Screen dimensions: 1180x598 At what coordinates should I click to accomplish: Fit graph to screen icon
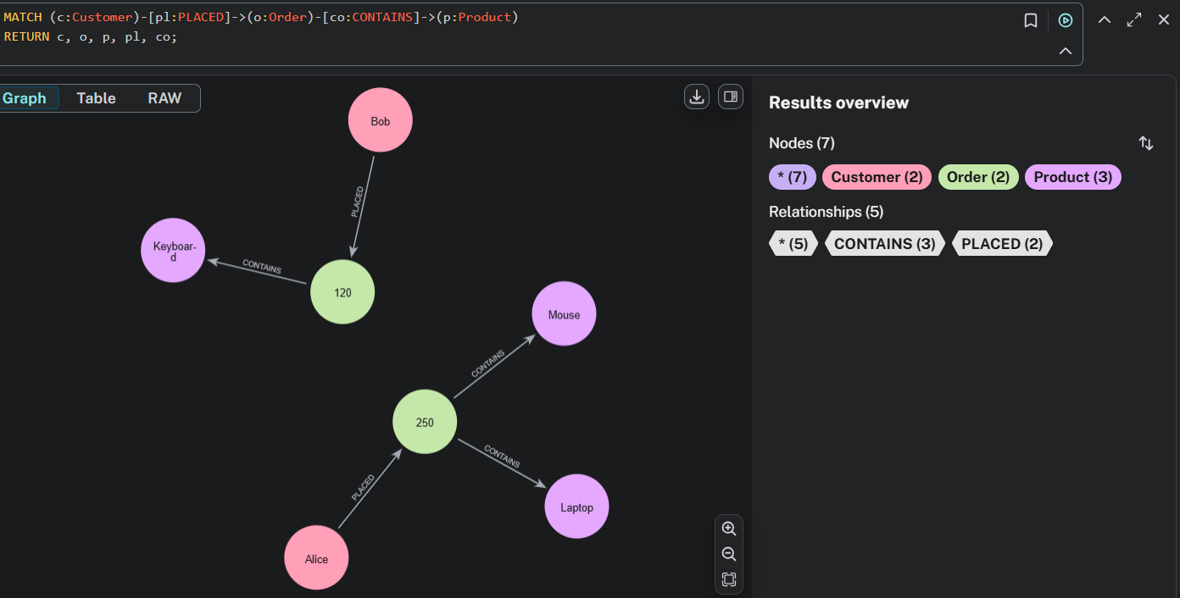tap(729, 580)
